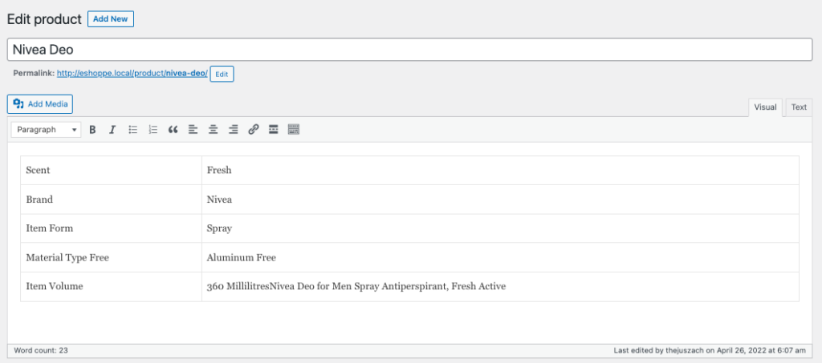Apply blockquote formatting

(x=173, y=129)
